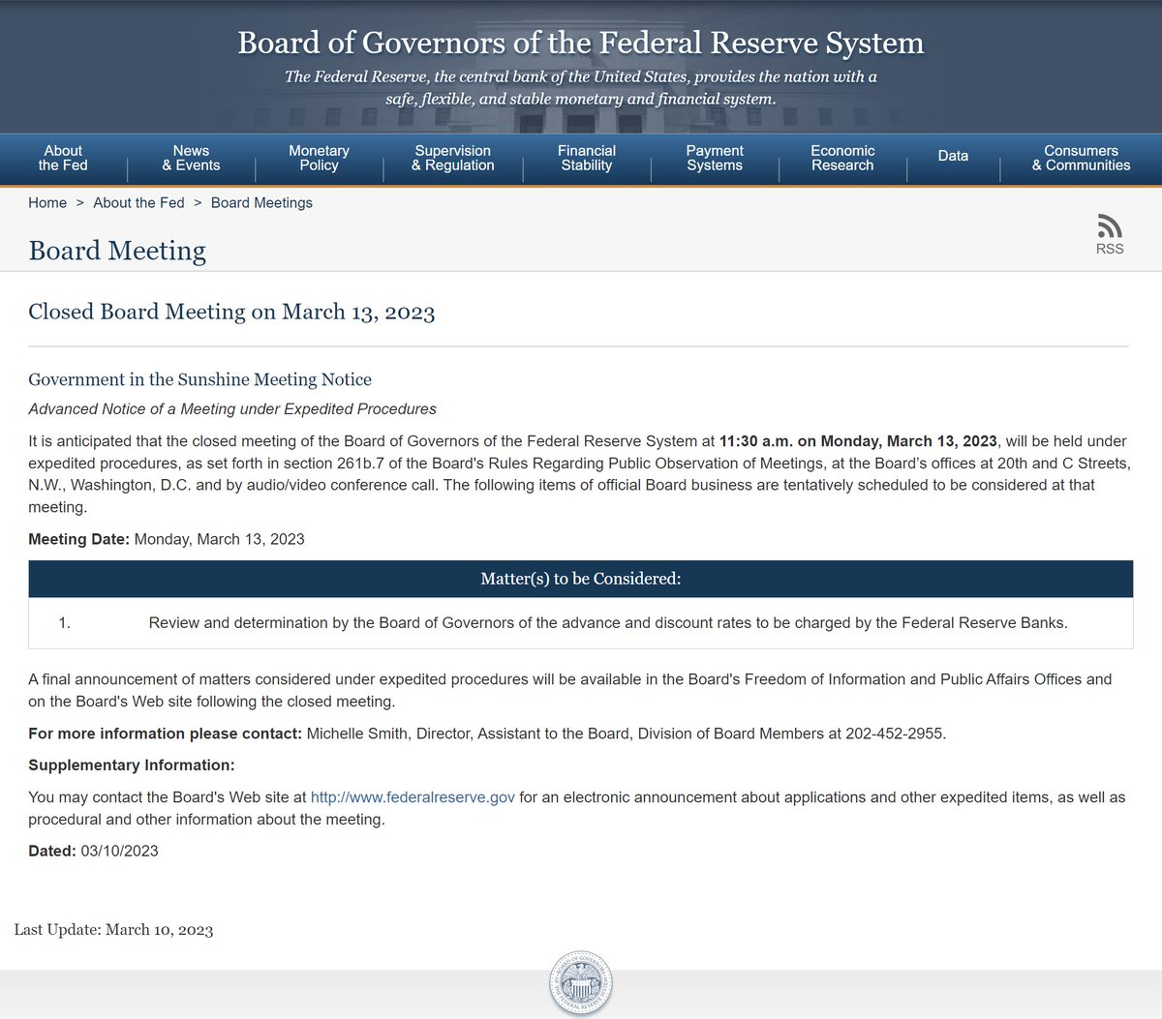
Task: Click item number 1. in the matters table
Action: coord(65,623)
